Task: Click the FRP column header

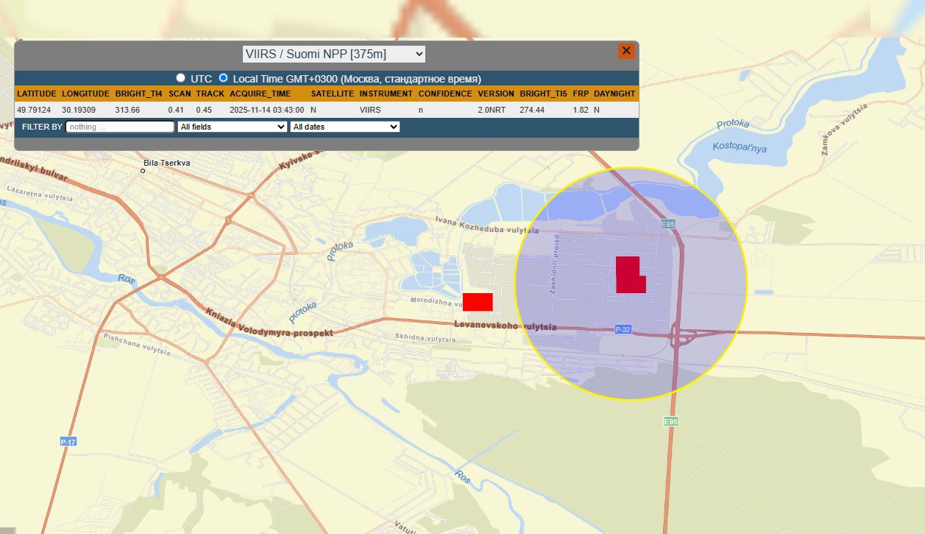Action: (x=580, y=94)
